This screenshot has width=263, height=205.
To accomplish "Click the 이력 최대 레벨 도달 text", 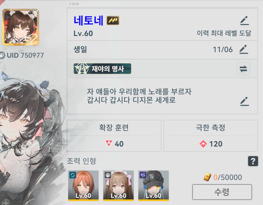I will [224, 33].
